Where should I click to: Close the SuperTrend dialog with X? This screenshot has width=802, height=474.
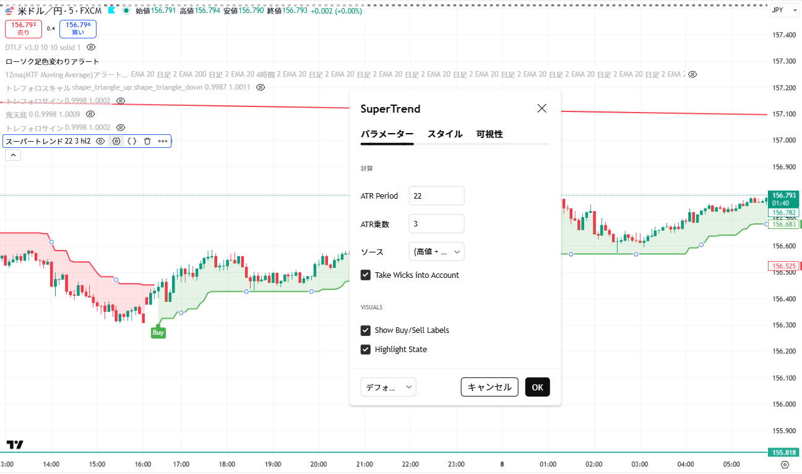(x=542, y=108)
